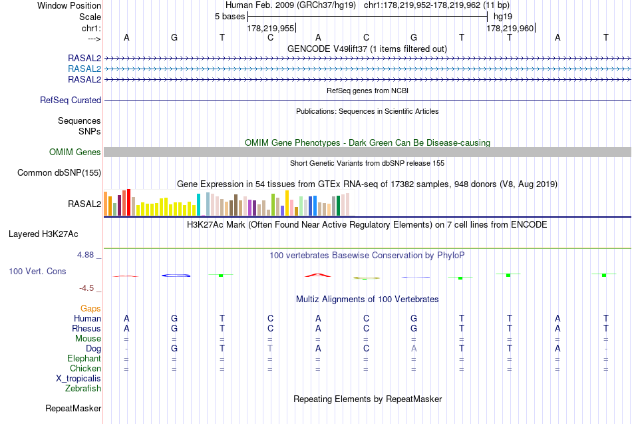Click the 178,219,955 position marker
This screenshot has height=424, width=632.
tap(271, 28)
